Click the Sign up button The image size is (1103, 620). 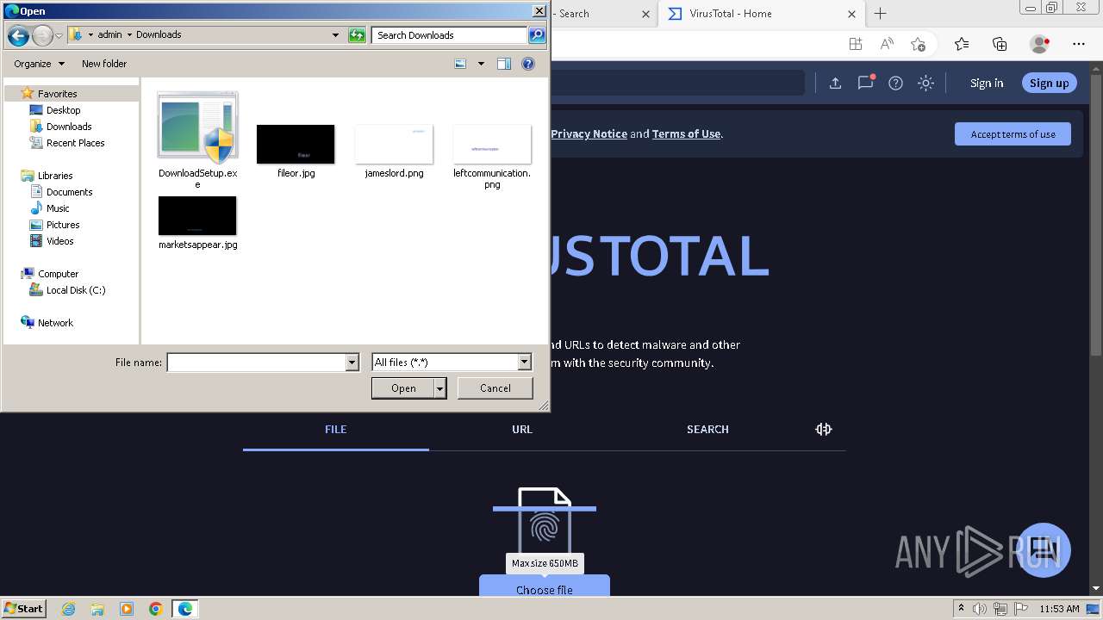[1049, 84]
